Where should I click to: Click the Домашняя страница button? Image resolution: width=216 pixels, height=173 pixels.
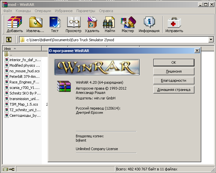(174, 90)
